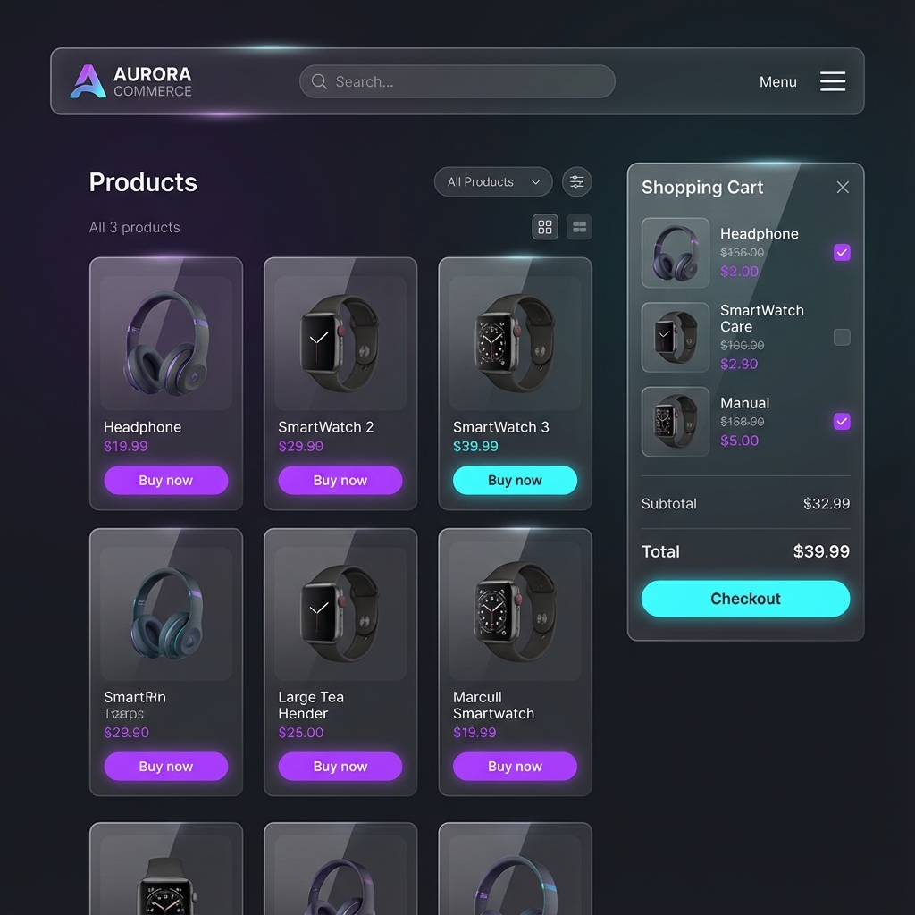The width and height of the screenshot is (915, 915).
Task: Uncheck the Headphone cart item checkbox
Action: (841, 253)
